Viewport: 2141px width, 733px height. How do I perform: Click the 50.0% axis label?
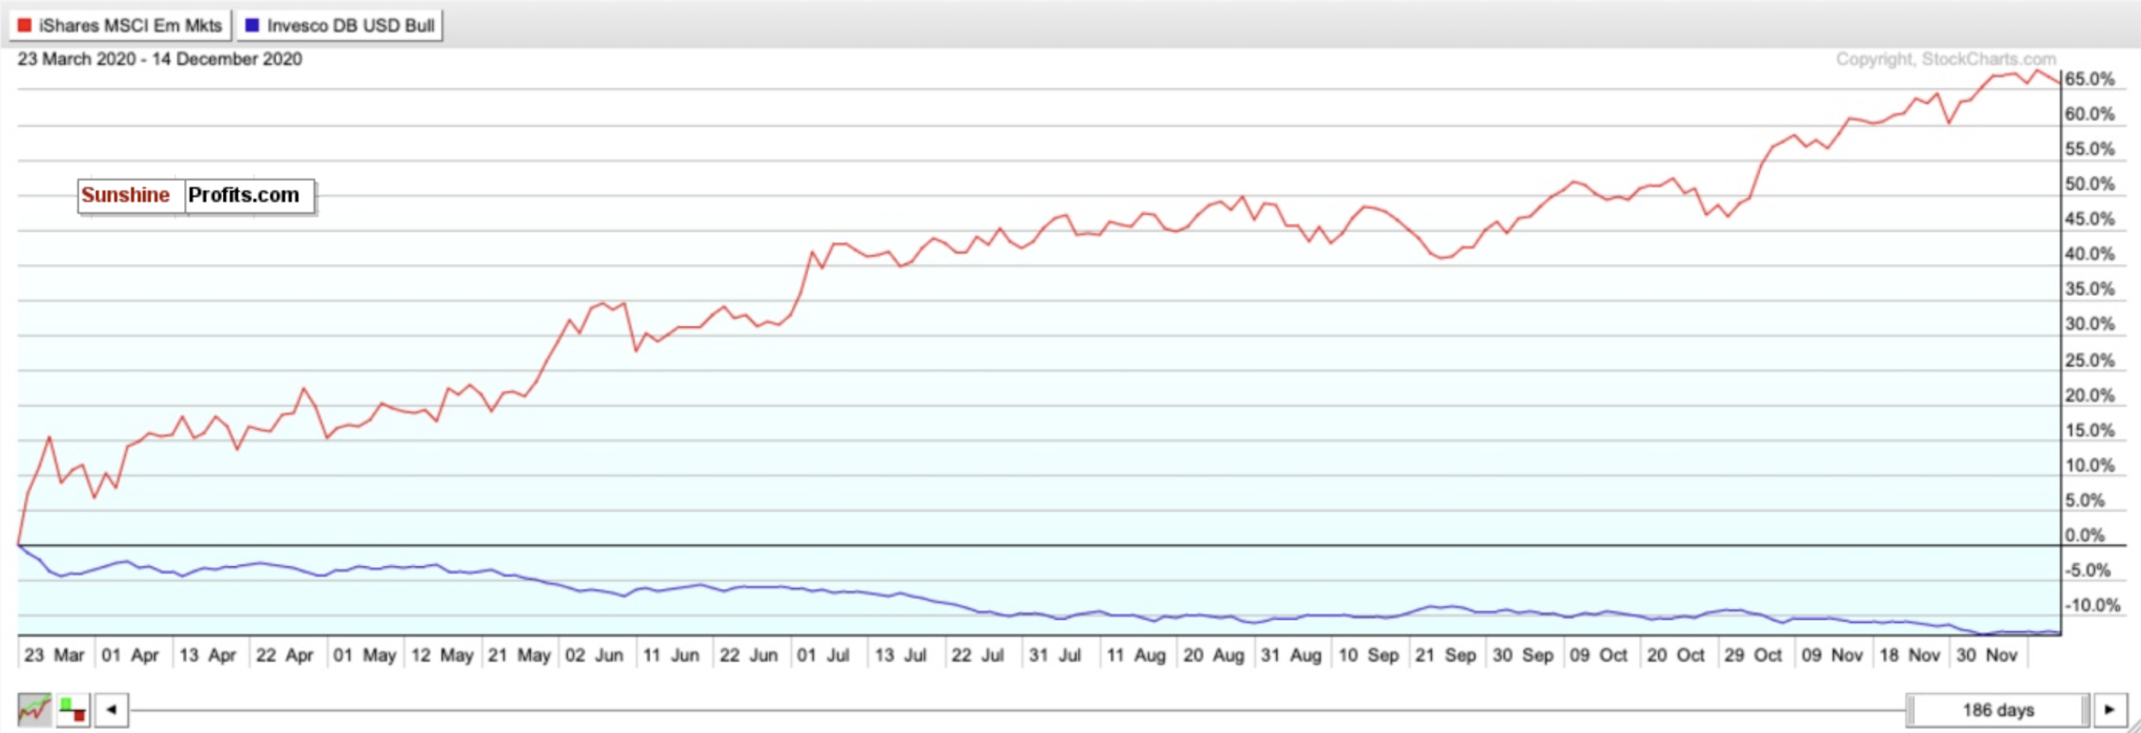click(x=2090, y=184)
